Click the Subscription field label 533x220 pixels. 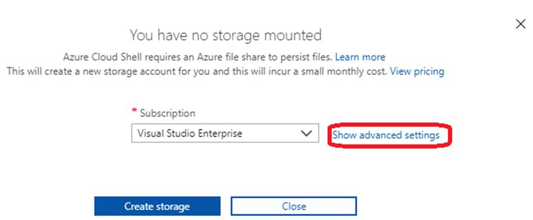[x=167, y=113]
